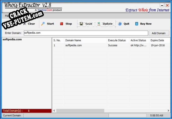Click serial number 1 in the table row

pos(54,45)
